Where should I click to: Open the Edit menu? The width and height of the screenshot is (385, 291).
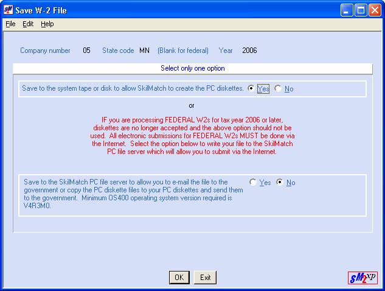pos(28,24)
